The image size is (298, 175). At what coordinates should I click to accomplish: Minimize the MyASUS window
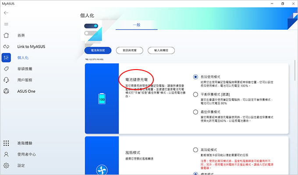[x=272, y=3]
